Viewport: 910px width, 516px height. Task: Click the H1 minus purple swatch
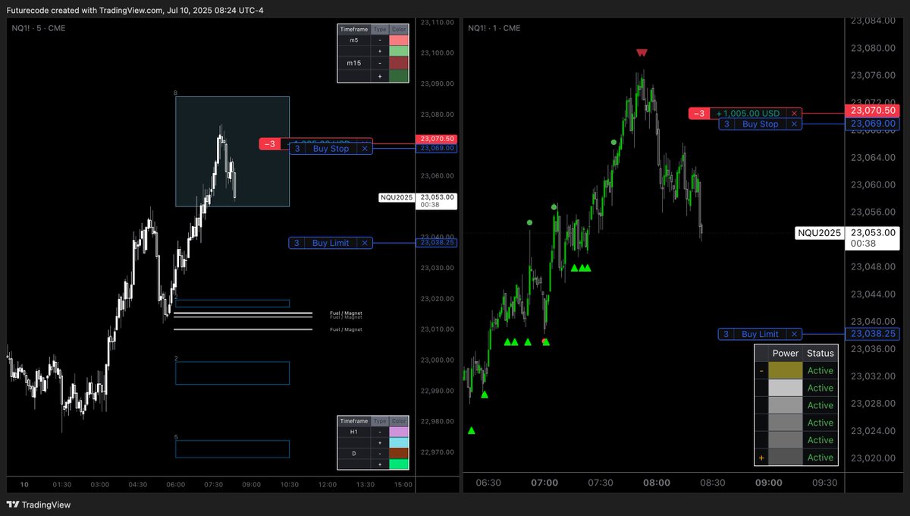(x=399, y=431)
